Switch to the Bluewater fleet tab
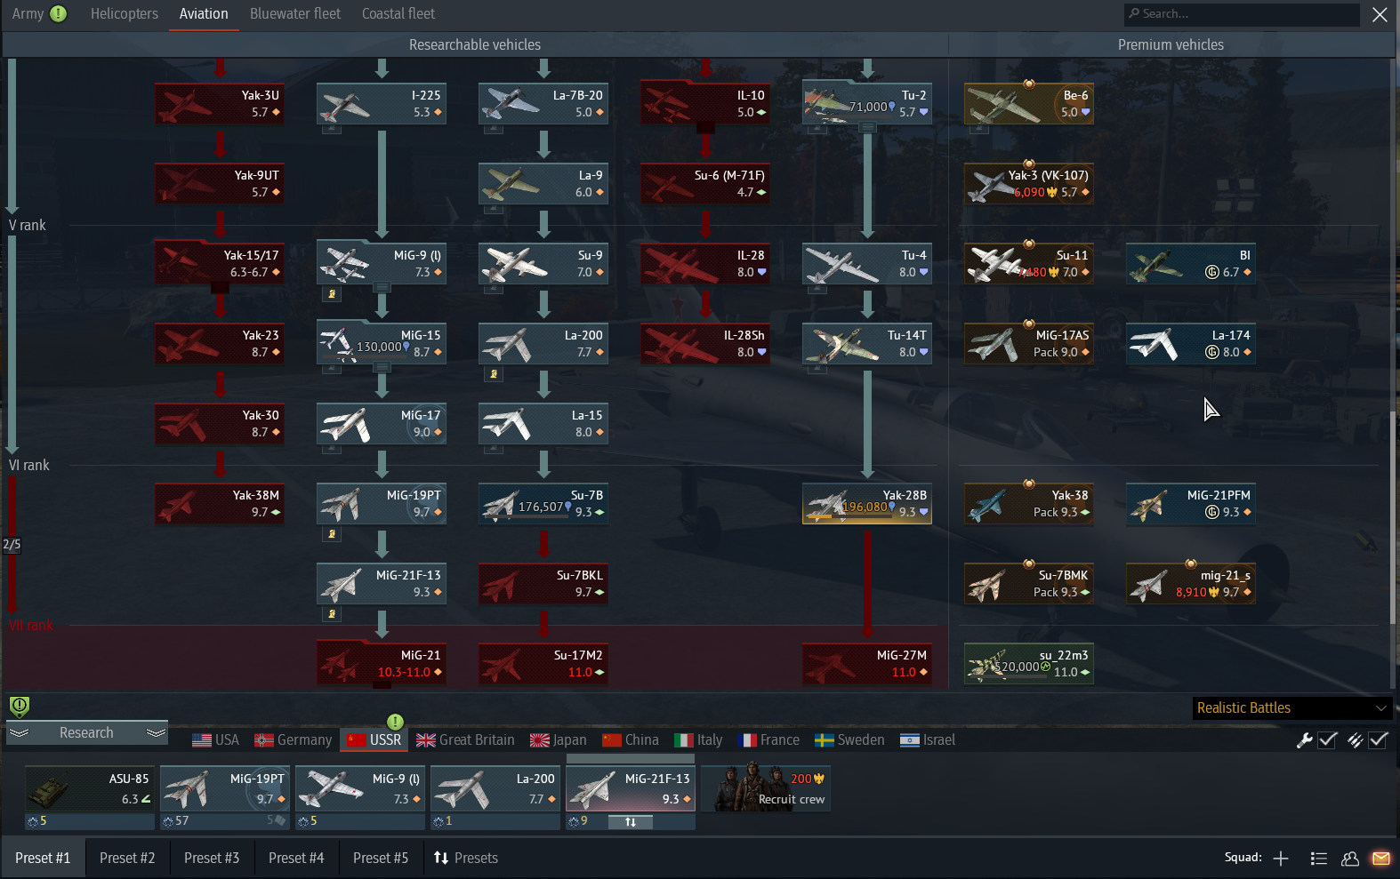The image size is (1400, 879). pyautogui.click(x=295, y=13)
